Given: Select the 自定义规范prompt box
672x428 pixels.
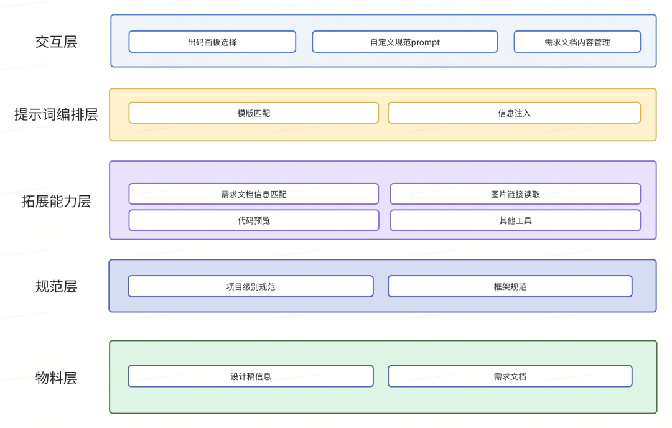Looking at the screenshot, I should click(x=404, y=42).
